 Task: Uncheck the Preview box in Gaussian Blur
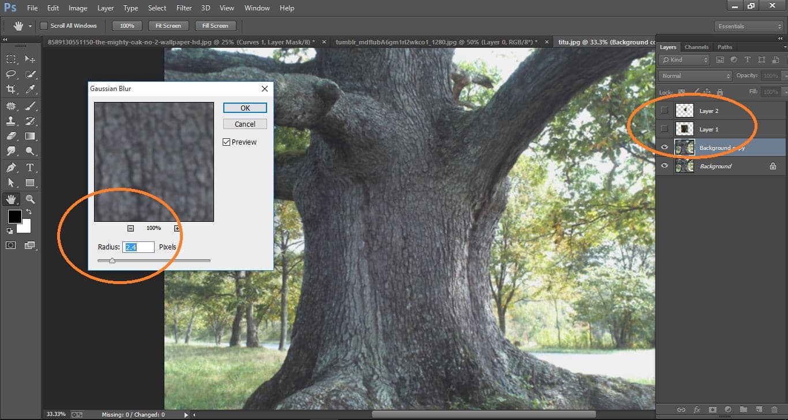(x=227, y=142)
